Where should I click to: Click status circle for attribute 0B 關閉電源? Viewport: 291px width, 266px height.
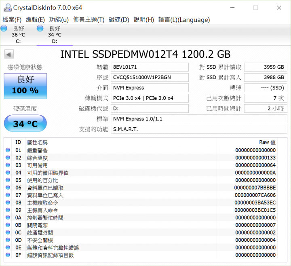(8, 225)
